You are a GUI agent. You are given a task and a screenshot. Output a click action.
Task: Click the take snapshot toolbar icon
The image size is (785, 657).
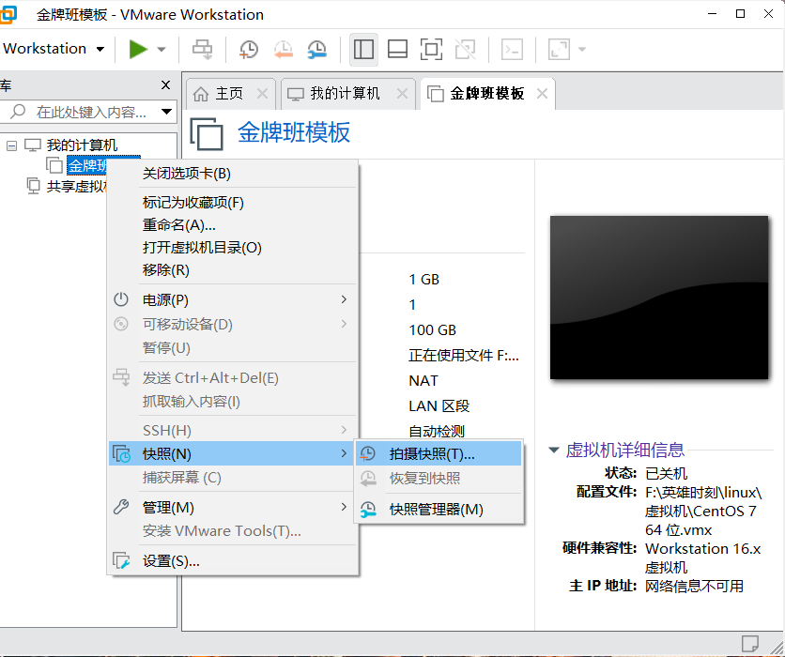click(248, 49)
